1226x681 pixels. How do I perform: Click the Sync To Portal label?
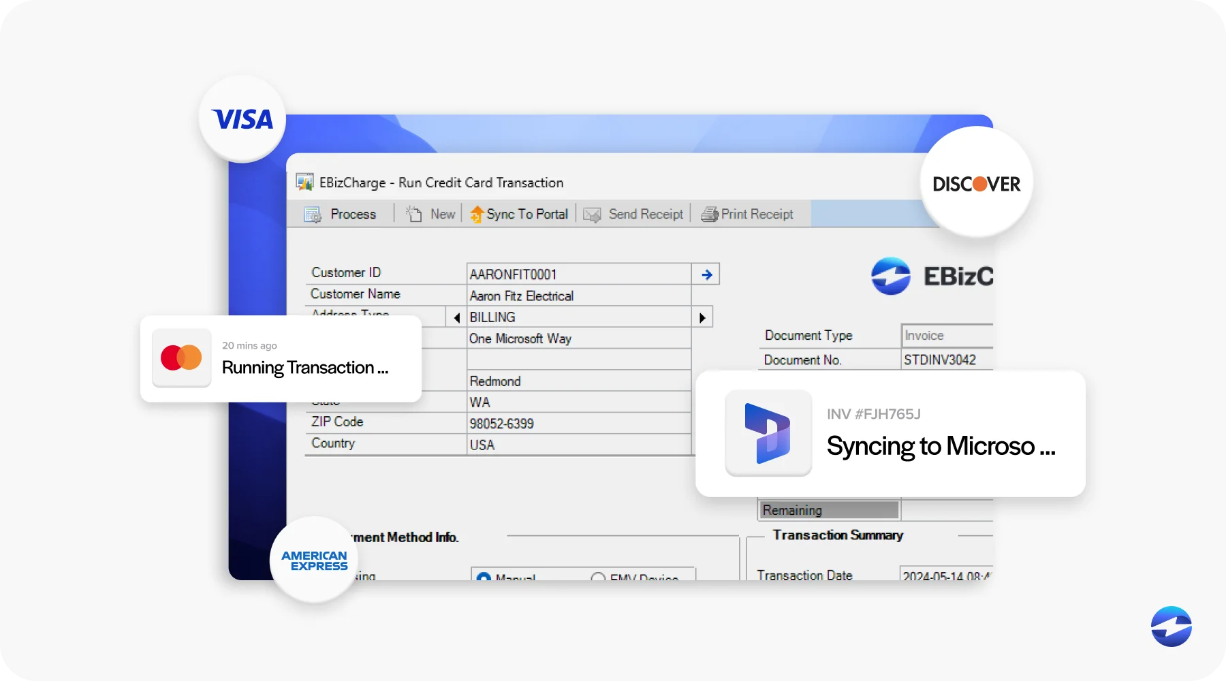coord(527,214)
